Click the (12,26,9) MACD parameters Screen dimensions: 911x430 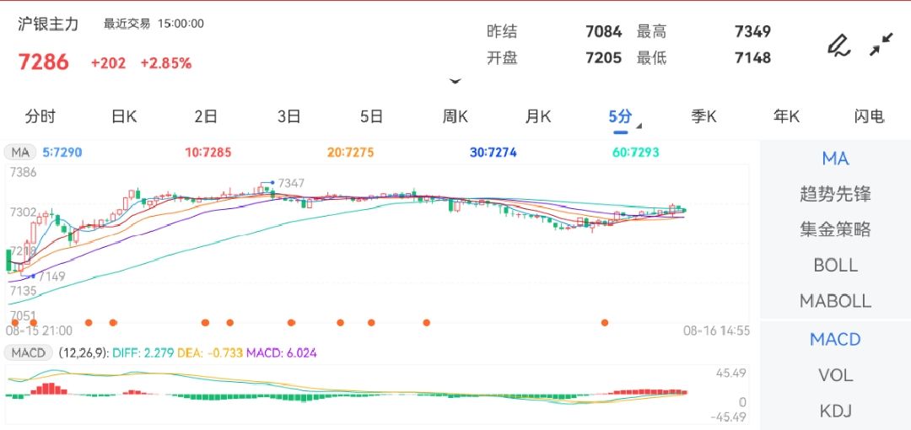pyautogui.click(x=83, y=352)
